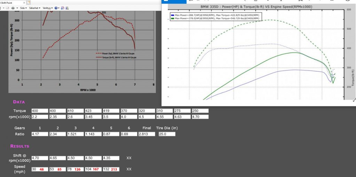Select the rpm field showing 4.63

(x=182, y=117)
